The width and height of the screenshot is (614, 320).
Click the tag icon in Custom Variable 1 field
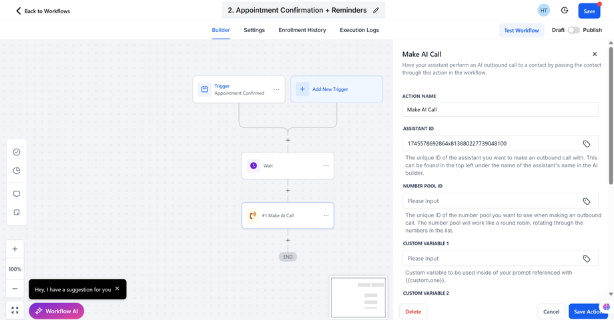click(x=587, y=259)
